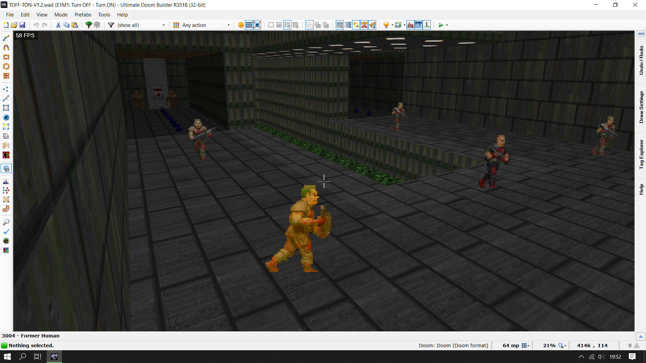Select the Draw Grid tool

point(6,76)
